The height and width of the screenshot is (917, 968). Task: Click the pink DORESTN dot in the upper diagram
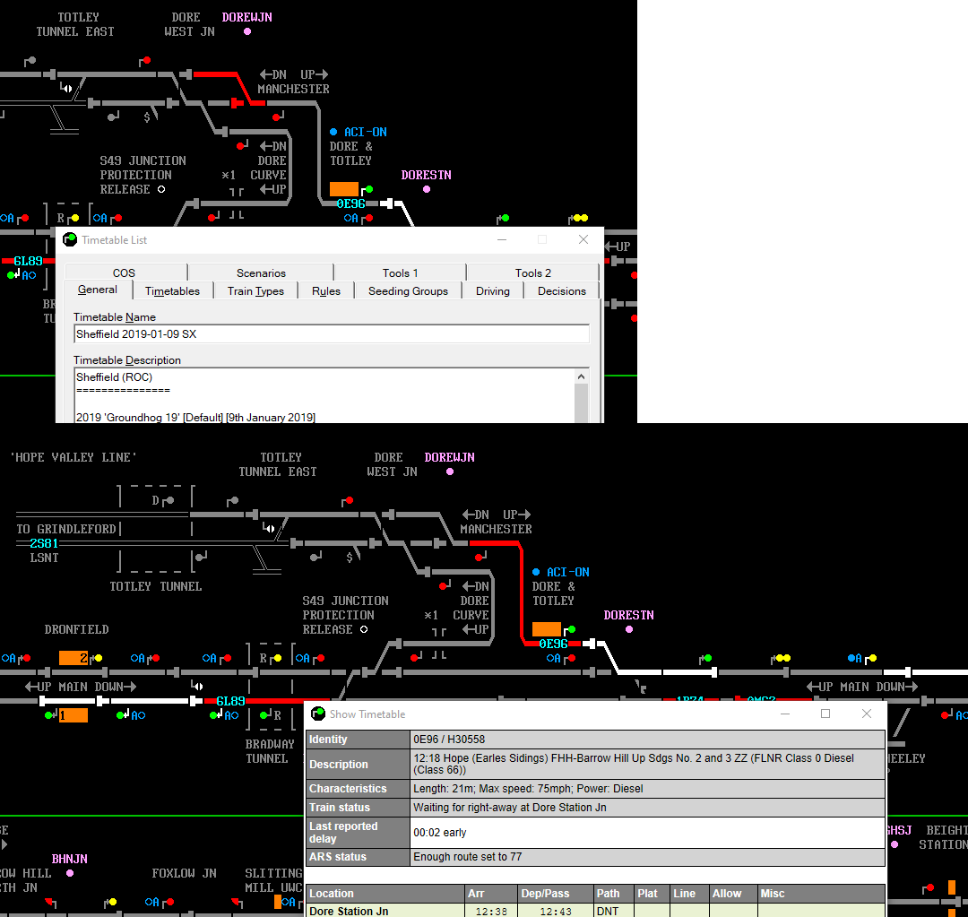(x=427, y=189)
